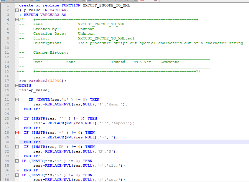Screen dimensions: 249x182
Task: Click the fold marker on the p_value parameter line
Action: click(x=17, y=10)
